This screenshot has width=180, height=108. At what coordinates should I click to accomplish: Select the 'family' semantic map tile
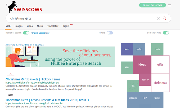[x=157, y=98]
